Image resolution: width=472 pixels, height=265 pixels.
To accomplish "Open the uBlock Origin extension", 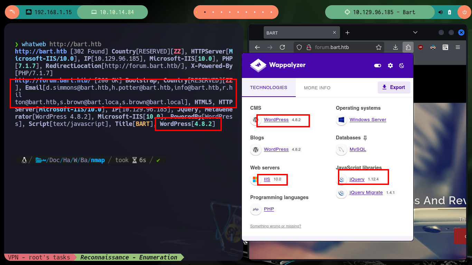I will tap(421, 47).
